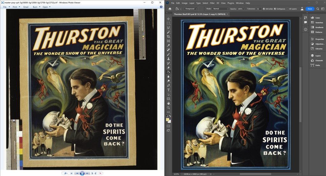
Task: Click the foreground color swatch
Action: click(167, 120)
